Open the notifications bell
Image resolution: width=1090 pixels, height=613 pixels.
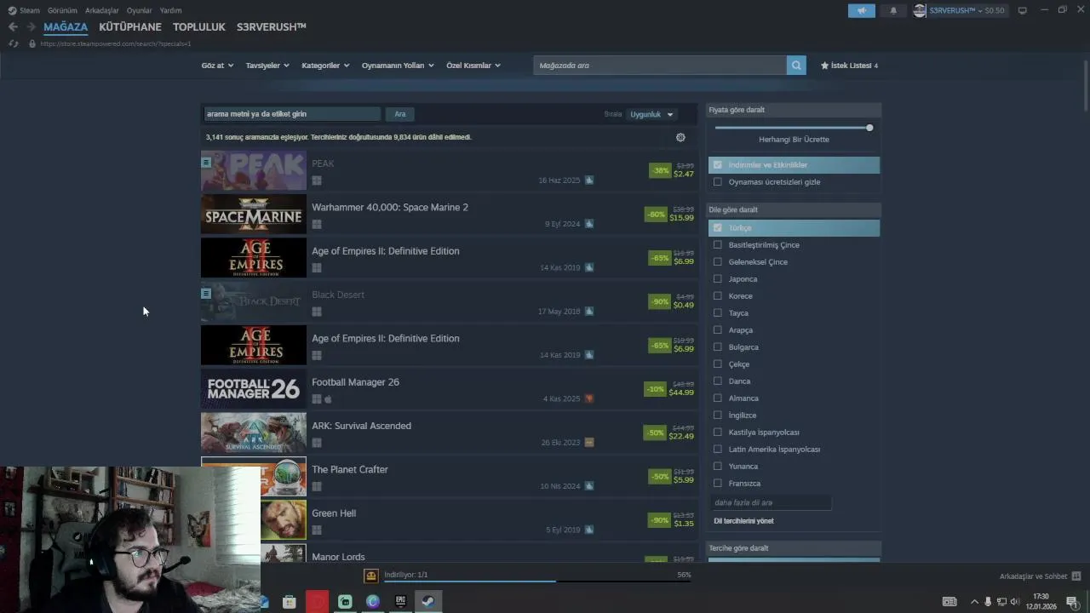pyautogui.click(x=893, y=10)
